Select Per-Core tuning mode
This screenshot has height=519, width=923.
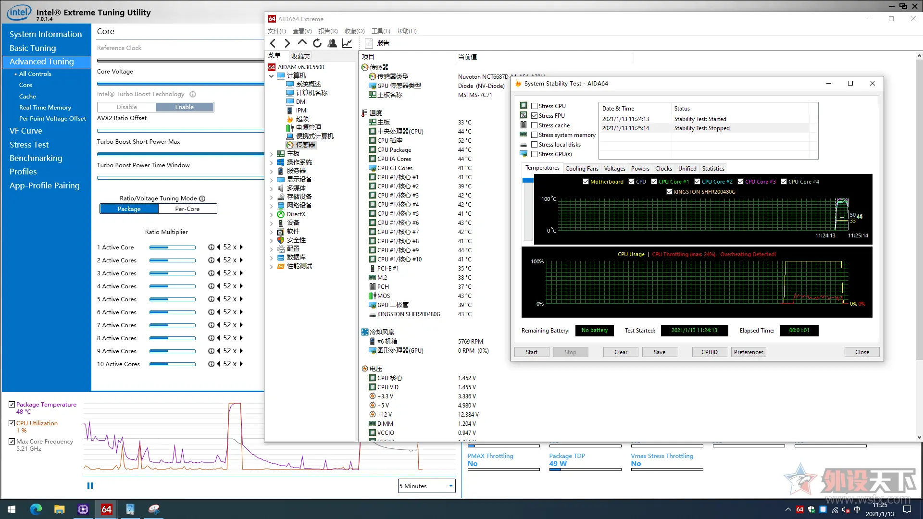click(187, 209)
